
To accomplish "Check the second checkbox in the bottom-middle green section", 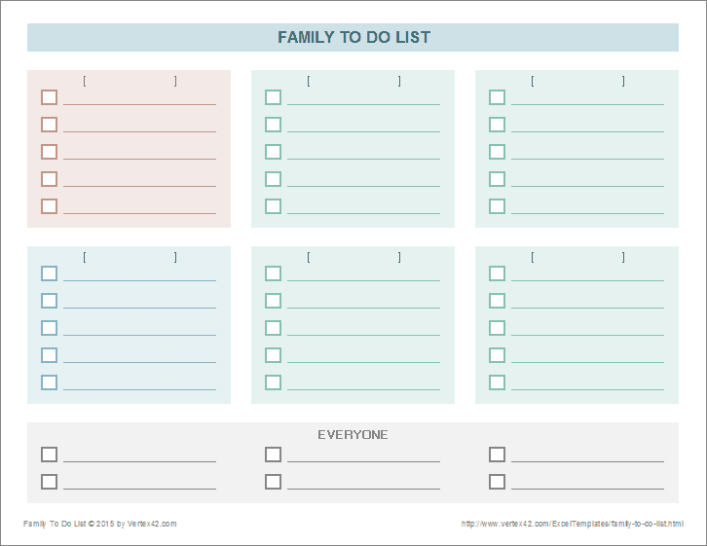I will pyautogui.click(x=273, y=301).
